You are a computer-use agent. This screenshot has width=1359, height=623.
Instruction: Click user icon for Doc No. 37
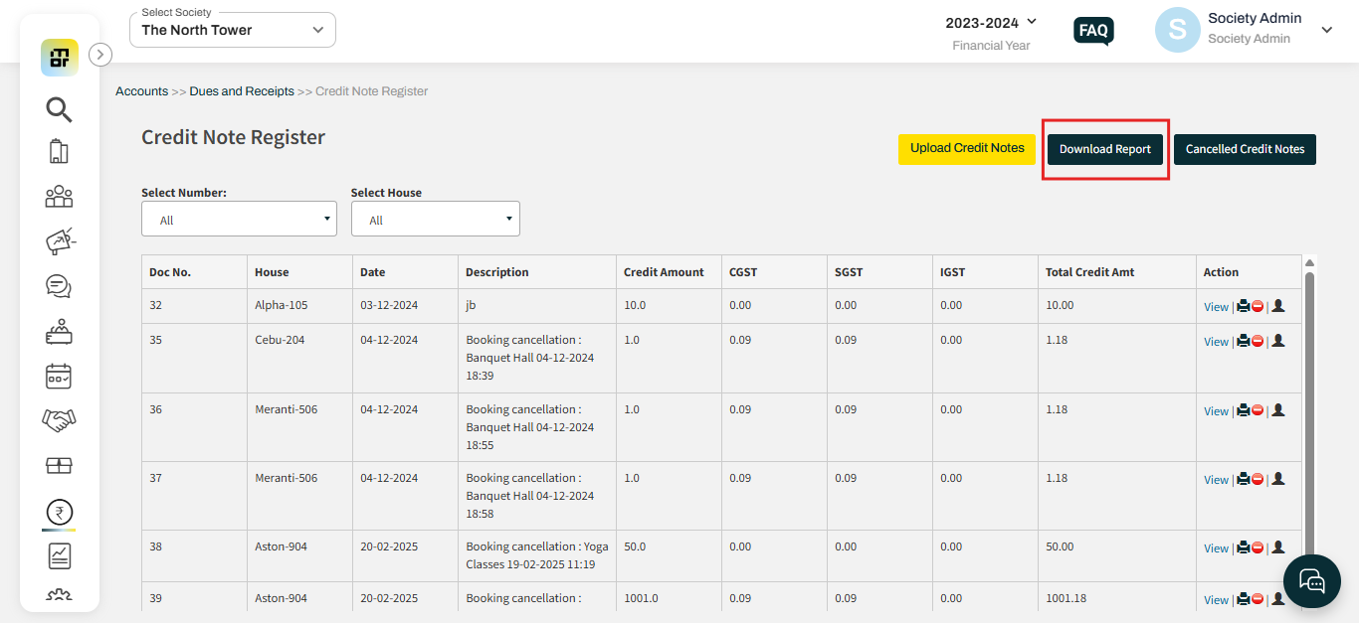point(1278,479)
